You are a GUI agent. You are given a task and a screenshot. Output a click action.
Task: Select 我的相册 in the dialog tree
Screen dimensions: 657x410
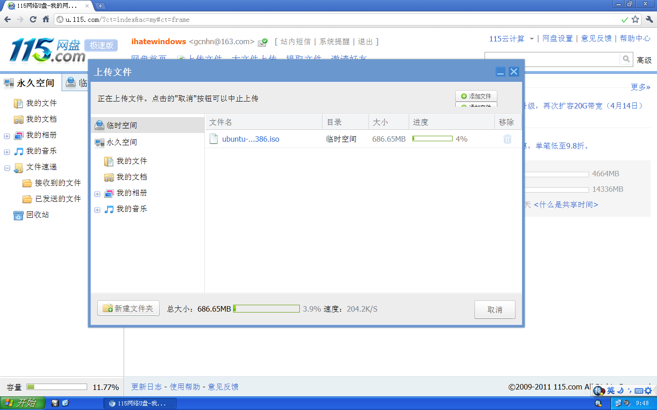tap(131, 193)
